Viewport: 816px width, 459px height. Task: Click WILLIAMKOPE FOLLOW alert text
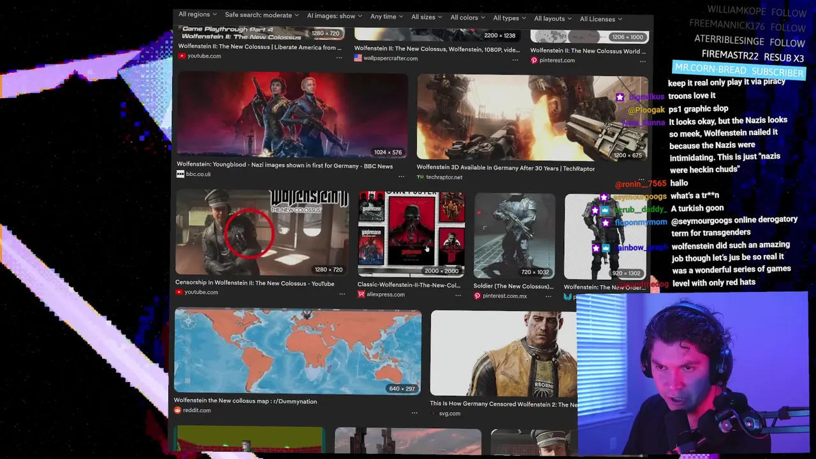757,11
